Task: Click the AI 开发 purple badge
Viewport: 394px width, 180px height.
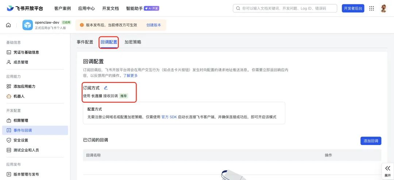Action: pyautogui.click(x=151, y=8)
